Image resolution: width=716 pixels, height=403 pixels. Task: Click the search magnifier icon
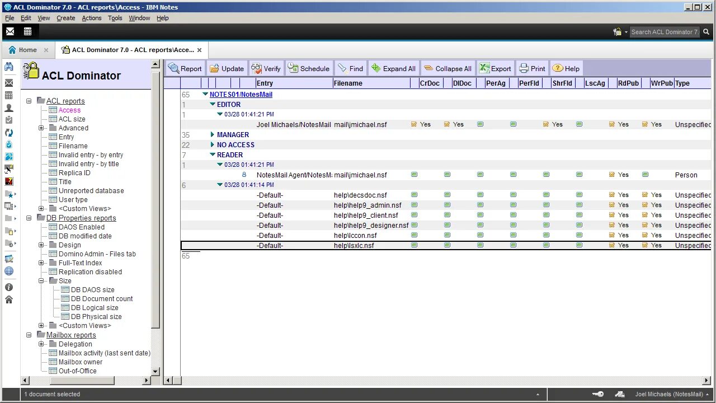click(x=706, y=32)
